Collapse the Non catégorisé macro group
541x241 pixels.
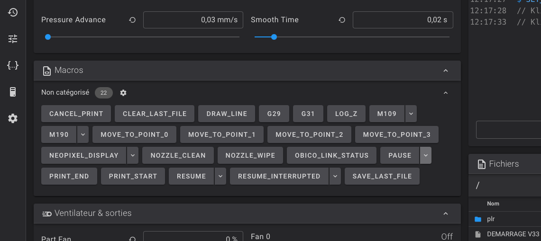click(x=445, y=93)
